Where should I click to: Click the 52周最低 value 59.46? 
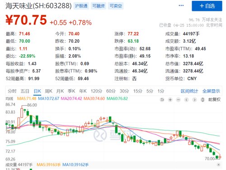pyautogui.click(x=83, y=78)
